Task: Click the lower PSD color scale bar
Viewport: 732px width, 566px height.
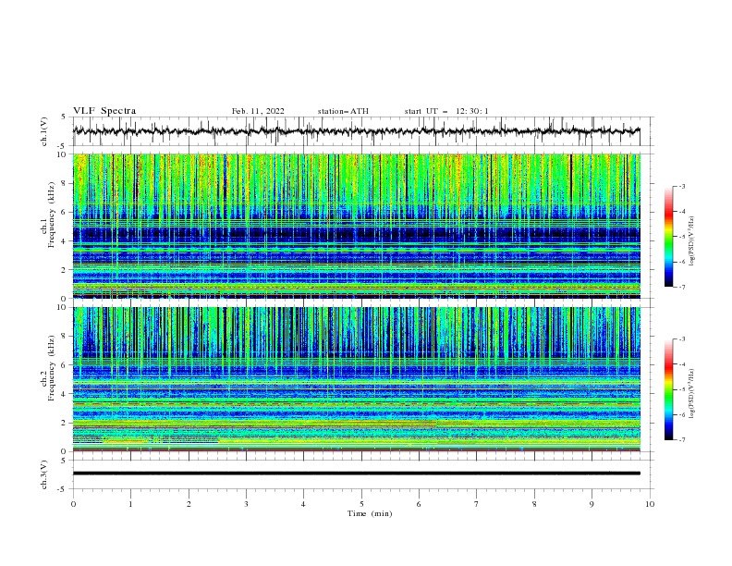Action: point(669,389)
